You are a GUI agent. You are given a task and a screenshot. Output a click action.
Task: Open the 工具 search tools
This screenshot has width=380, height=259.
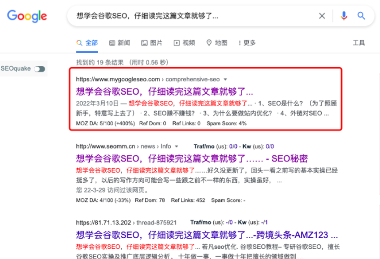[x=359, y=43]
